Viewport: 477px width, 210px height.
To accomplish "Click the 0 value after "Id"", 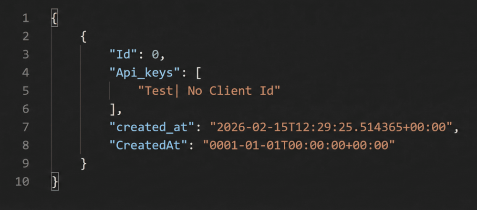I will [x=155, y=55].
